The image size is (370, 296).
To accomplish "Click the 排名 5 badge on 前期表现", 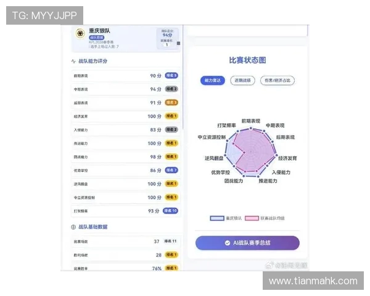I will 171,75.
